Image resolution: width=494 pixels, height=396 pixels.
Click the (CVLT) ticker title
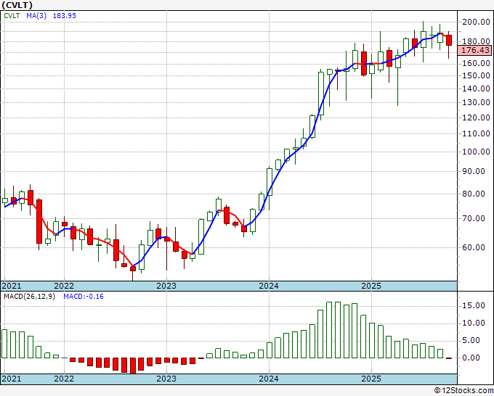click(17, 4)
